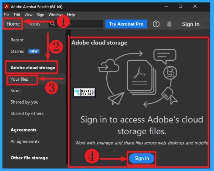214x171 pixels.
Task: Switch to the Tools tab
Action: tap(35, 24)
